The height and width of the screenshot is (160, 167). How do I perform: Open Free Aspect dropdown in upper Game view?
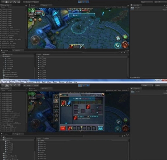pyautogui.click(x=38, y=7)
